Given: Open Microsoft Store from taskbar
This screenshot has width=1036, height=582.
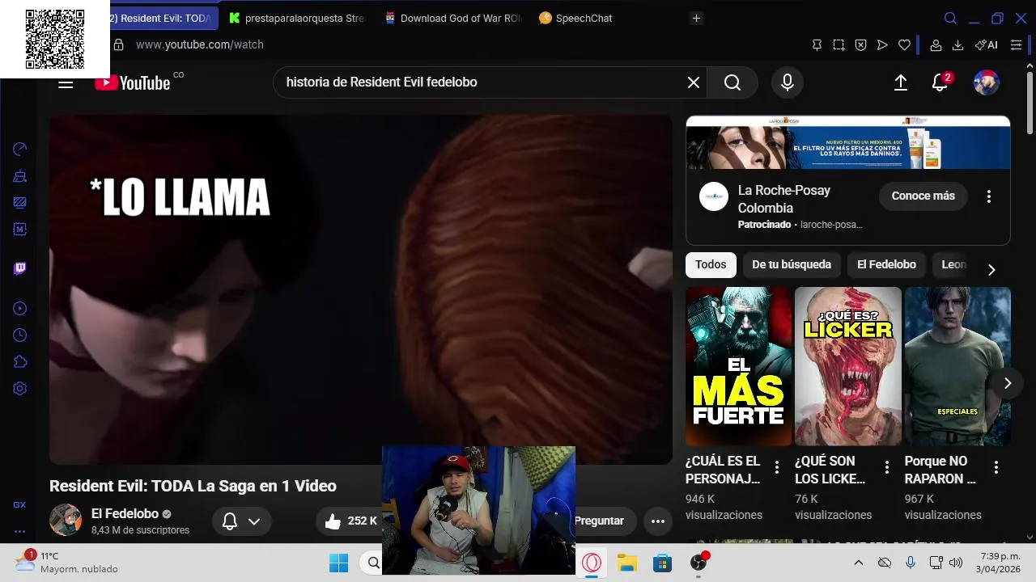Looking at the screenshot, I should 663,563.
